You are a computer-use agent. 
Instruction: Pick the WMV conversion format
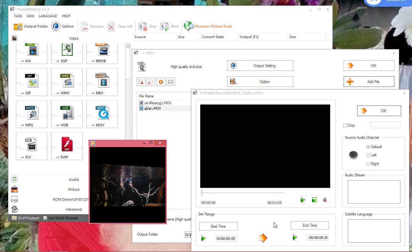67,82
